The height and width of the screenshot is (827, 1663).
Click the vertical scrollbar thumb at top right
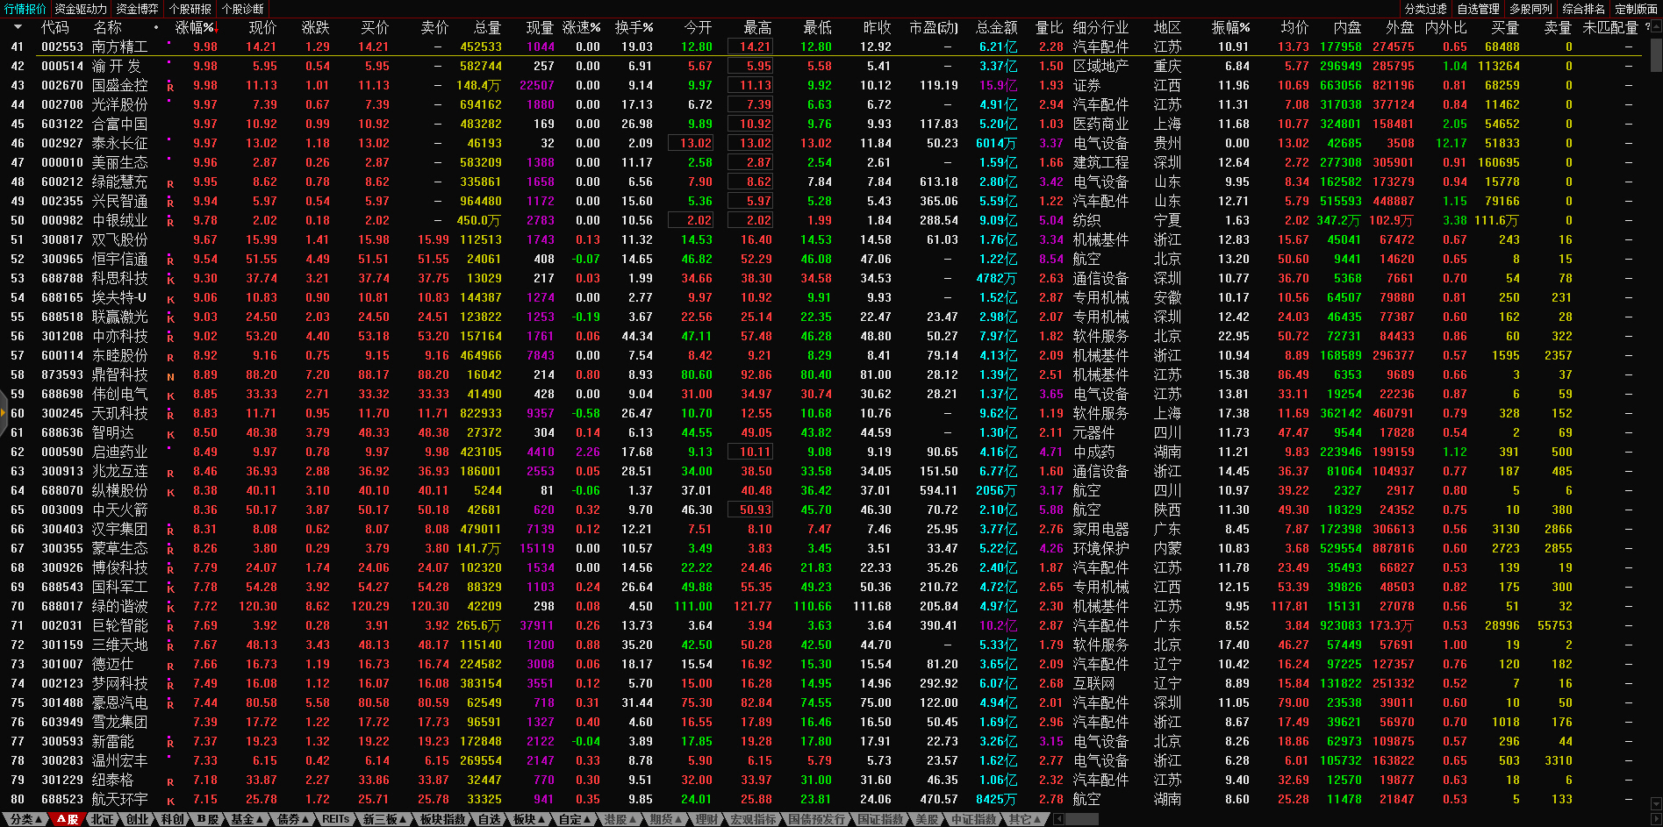coord(1656,53)
